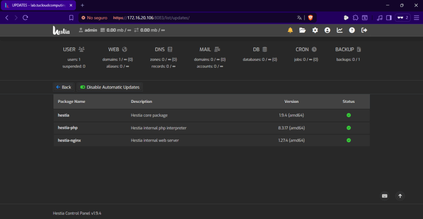
Task: Open the WEB section
Action: [118, 50]
